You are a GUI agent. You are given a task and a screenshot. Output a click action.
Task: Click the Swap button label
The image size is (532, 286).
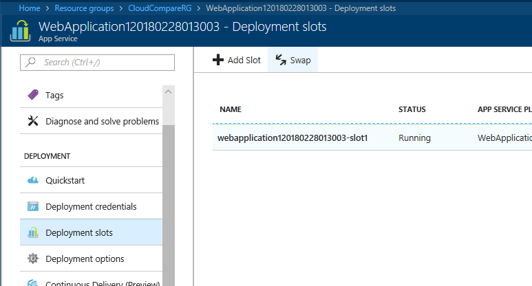[x=300, y=60]
